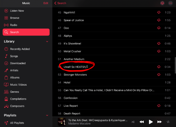Go to the previous track
Screen dimensions: 176x127
tap(142, 122)
